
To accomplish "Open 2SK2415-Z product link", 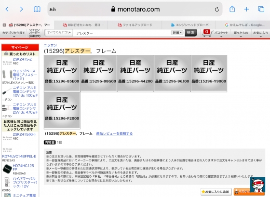I will 22,59.
